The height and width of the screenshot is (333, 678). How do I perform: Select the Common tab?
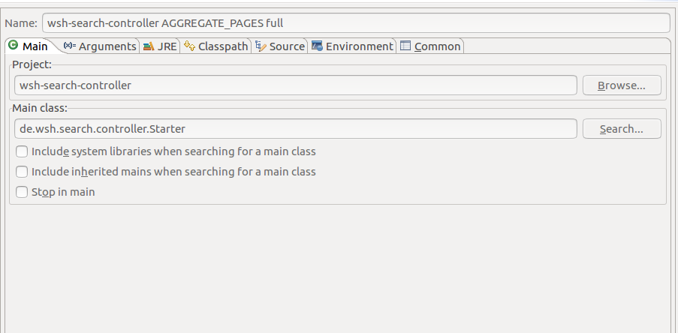(x=437, y=46)
